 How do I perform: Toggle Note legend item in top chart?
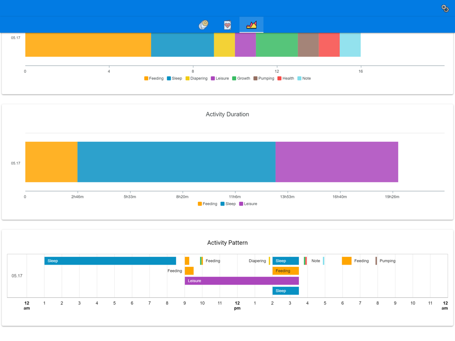304,79
